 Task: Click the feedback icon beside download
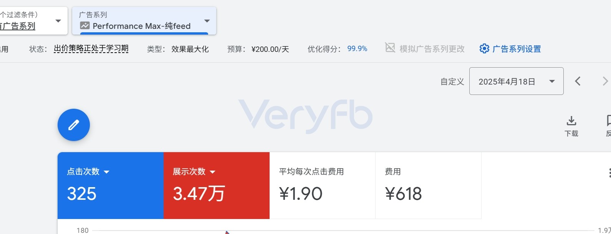[609, 121]
